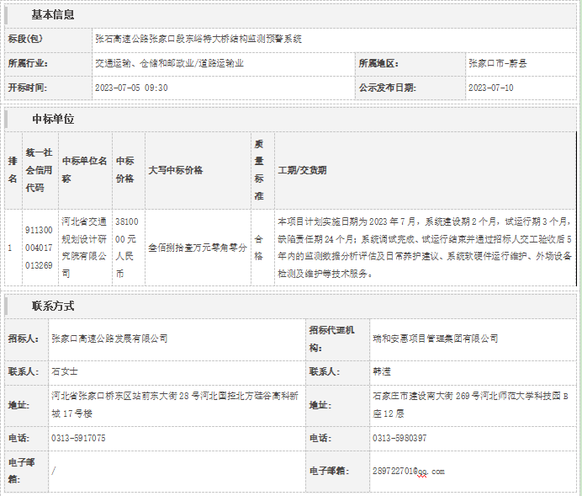This screenshot has width=582, height=496.
Task: Click the bid opening time 2023-07-05 09:30
Action: (x=131, y=88)
